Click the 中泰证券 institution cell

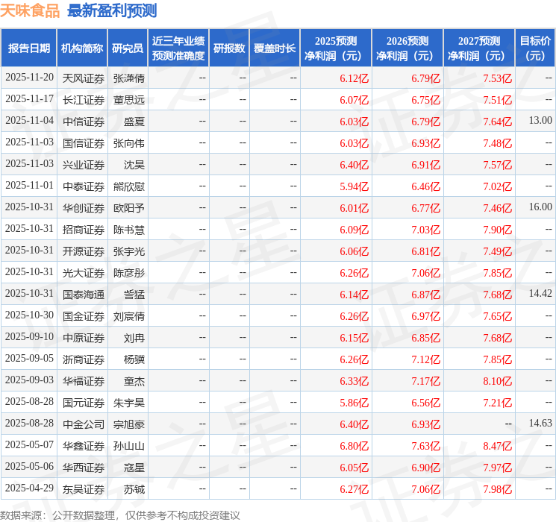point(84,186)
